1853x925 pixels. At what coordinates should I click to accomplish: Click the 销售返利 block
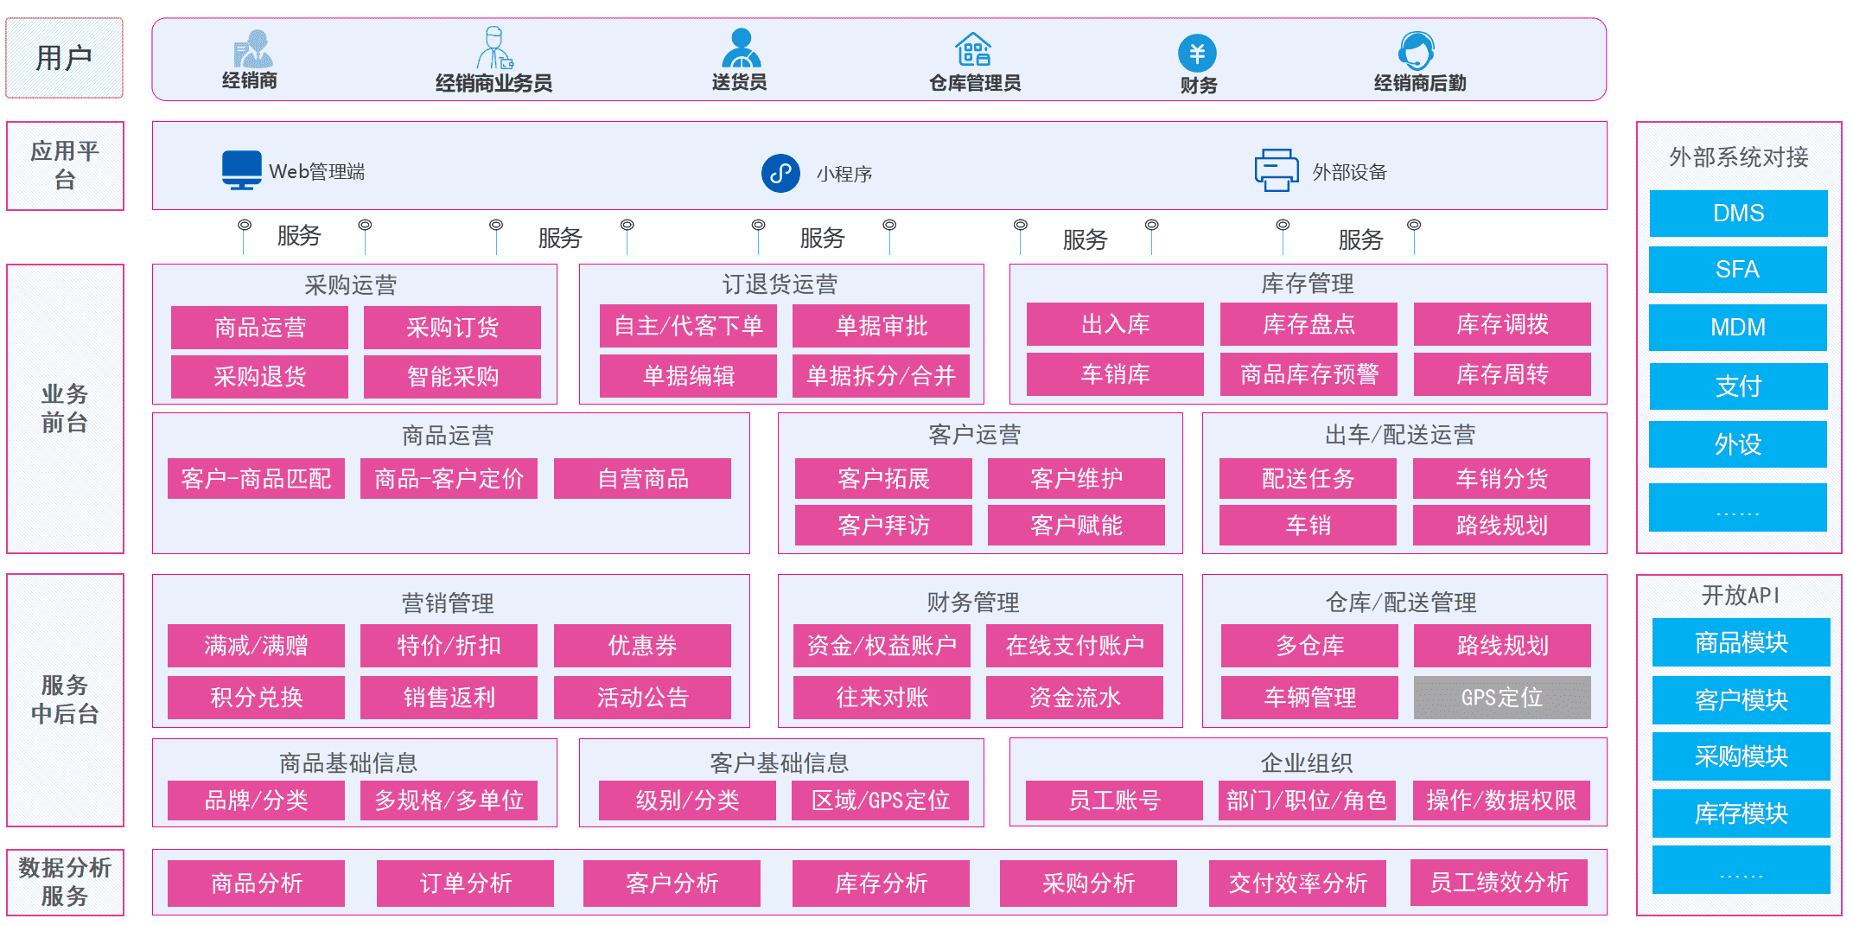tap(449, 698)
